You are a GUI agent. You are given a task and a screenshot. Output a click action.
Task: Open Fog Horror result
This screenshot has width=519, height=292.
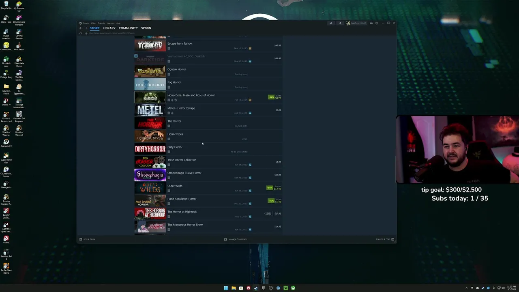(208, 84)
